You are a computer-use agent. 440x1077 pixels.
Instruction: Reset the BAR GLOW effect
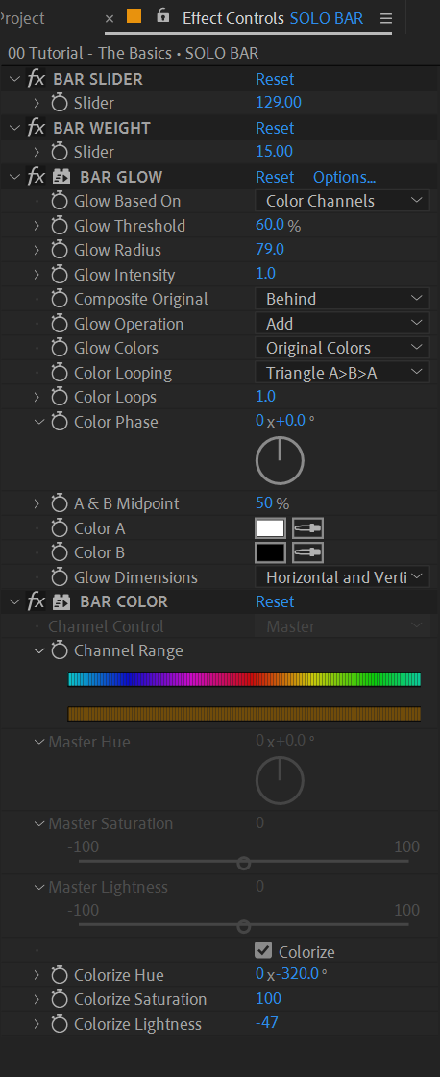275,177
